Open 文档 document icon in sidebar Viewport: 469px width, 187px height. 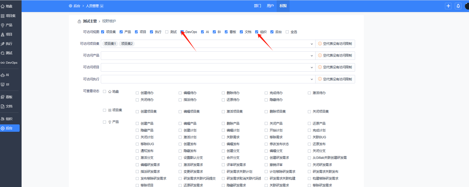click(3, 107)
